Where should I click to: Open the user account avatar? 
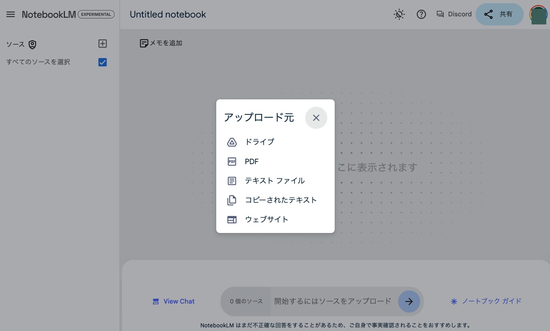(538, 14)
